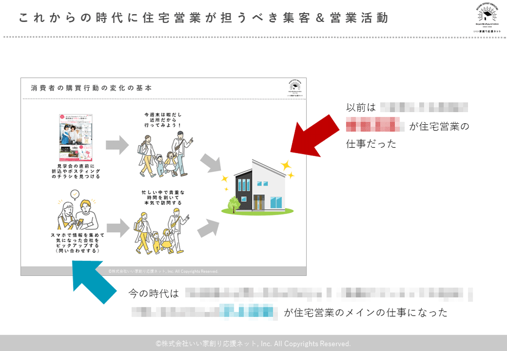This screenshot has width=507, height=351.
Task: Click the text が住宅営業のメインの仕事になった
Action: [366, 313]
